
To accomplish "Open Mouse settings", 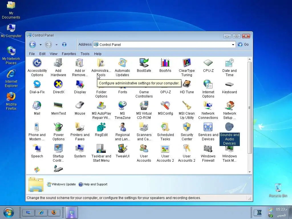I will [80, 108].
